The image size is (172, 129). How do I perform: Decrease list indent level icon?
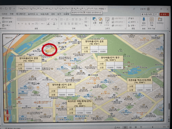(73, 19)
